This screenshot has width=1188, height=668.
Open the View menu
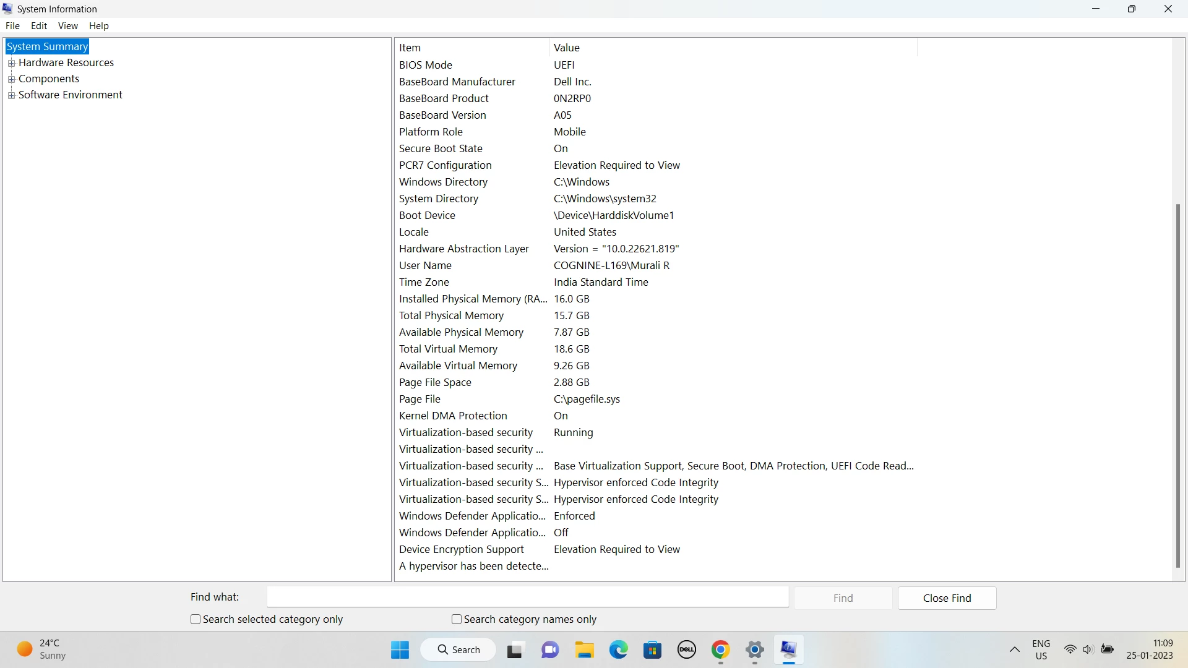(67, 26)
